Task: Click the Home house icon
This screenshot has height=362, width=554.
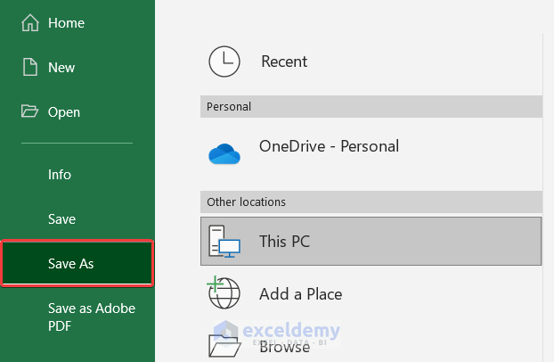Action: click(30, 22)
